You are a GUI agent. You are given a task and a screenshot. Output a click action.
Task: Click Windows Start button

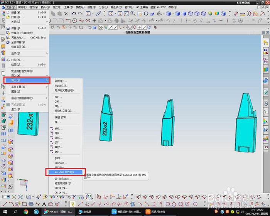click(x=5, y=211)
